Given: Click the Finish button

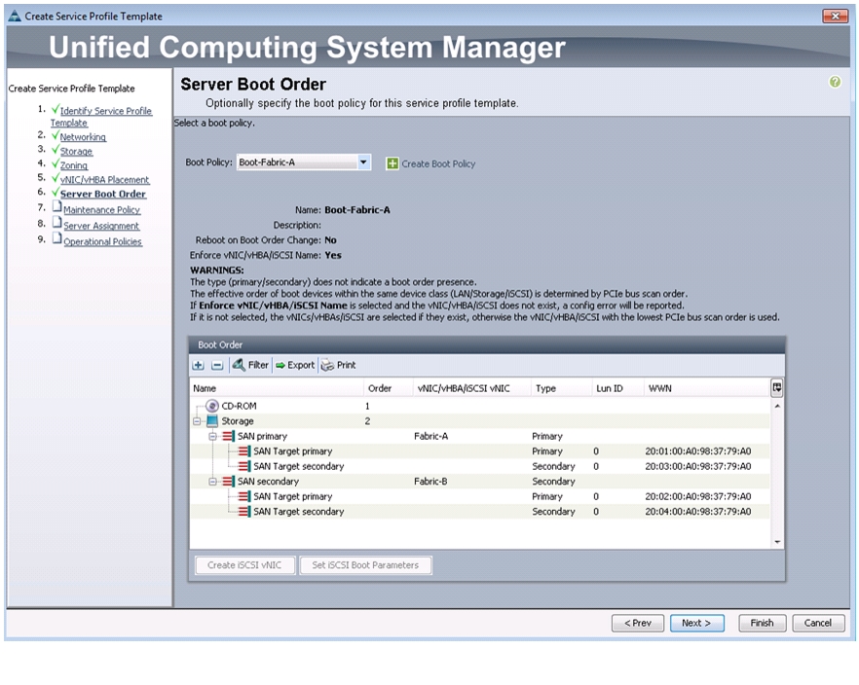Looking at the screenshot, I should point(762,623).
